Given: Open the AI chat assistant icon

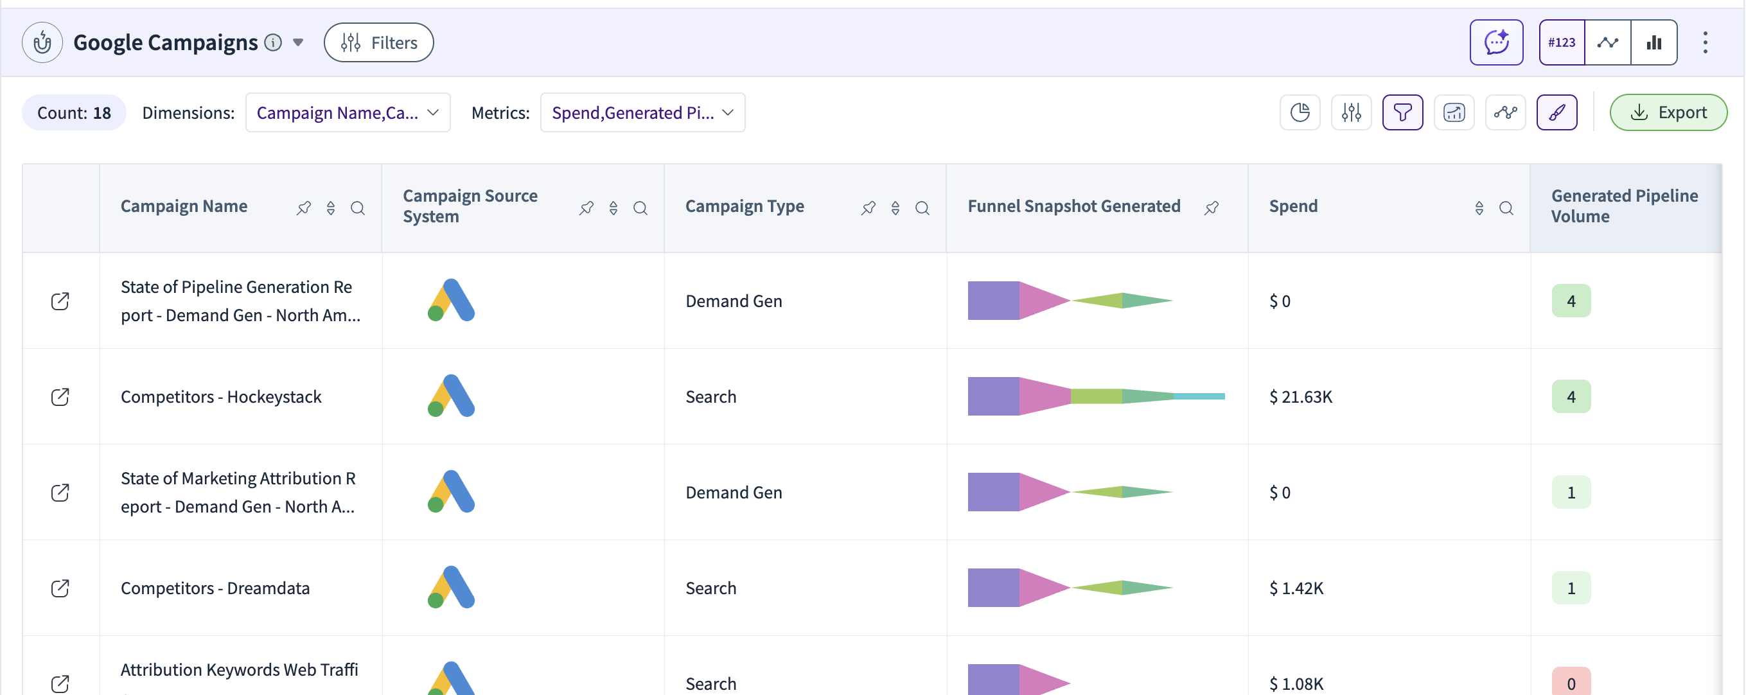Looking at the screenshot, I should 1496,42.
